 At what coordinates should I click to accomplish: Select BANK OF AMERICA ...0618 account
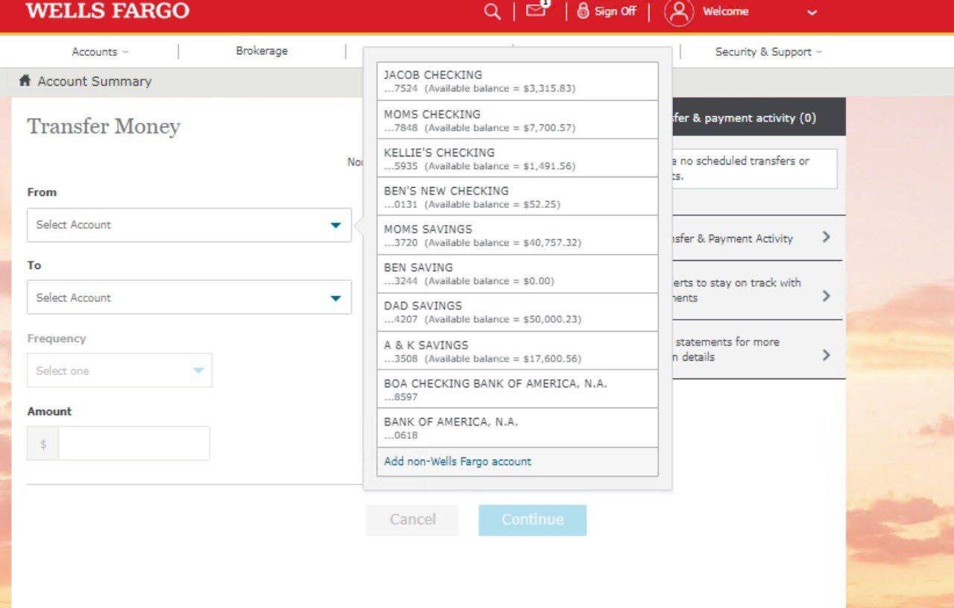(x=517, y=428)
